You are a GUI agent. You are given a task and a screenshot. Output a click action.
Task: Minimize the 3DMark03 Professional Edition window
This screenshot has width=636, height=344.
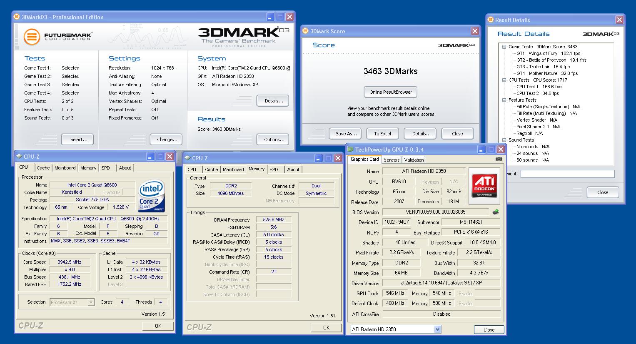[x=270, y=17]
